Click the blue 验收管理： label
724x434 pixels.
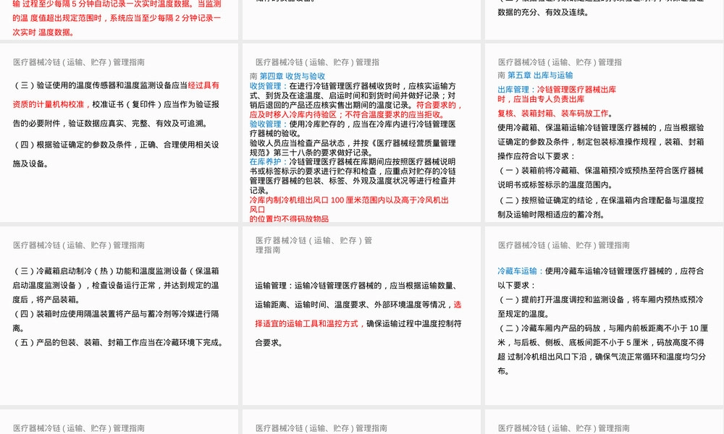[x=269, y=124]
